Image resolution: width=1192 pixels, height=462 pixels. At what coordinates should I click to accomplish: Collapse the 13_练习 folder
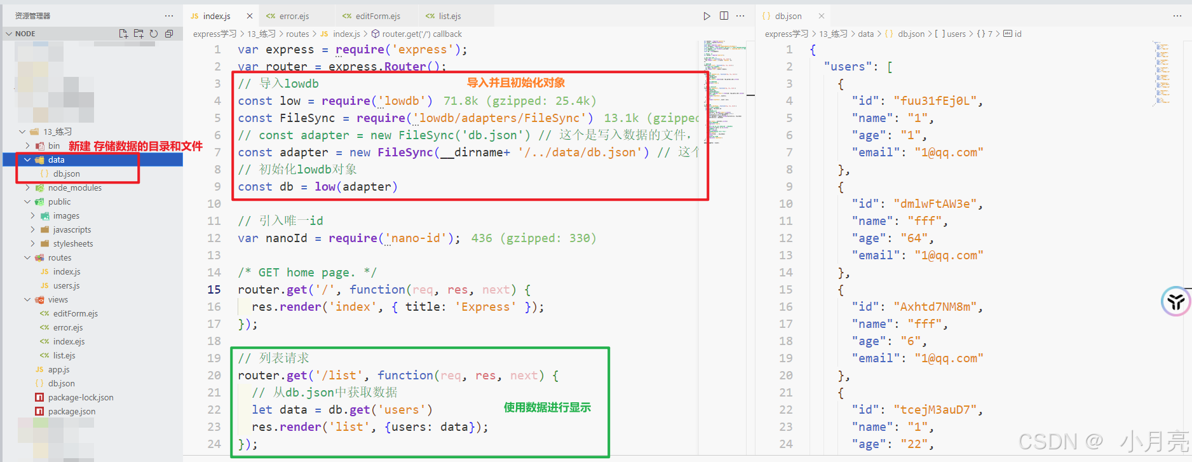point(22,132)
